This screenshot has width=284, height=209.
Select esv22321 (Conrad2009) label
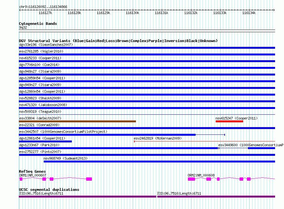coord(39,125)
